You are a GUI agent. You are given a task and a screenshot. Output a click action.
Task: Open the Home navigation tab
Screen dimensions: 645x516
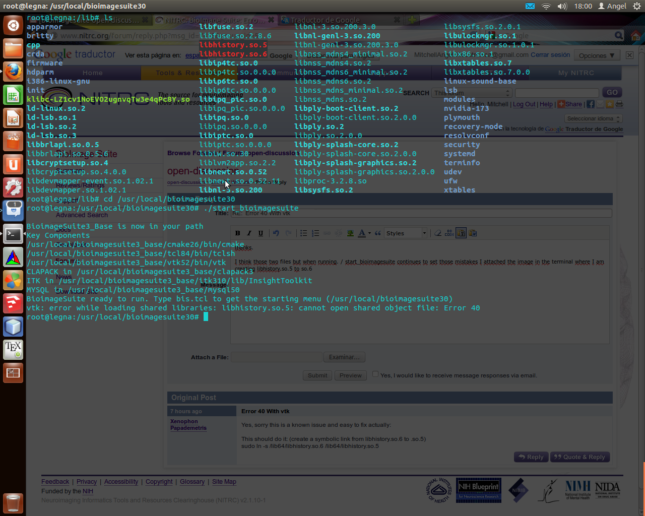pos(92,73)
